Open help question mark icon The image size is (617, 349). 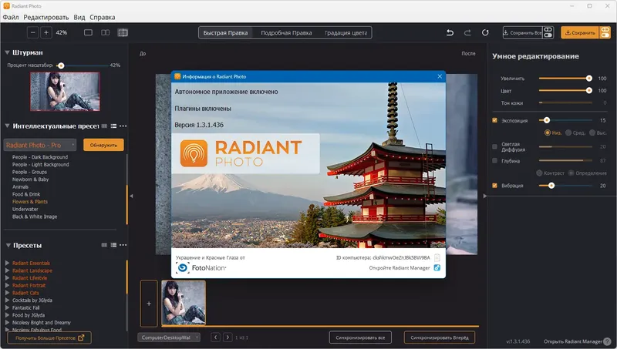608,341
